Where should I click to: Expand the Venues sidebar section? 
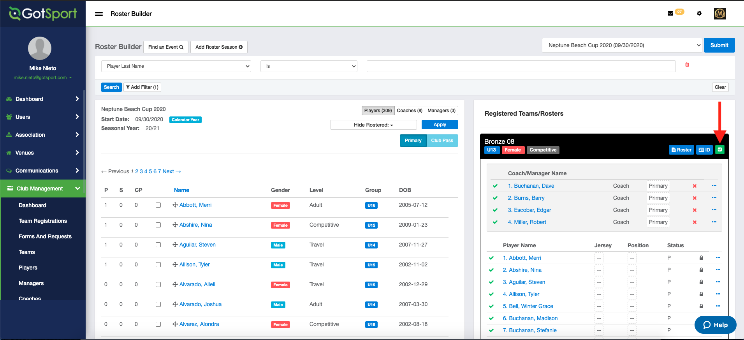point(43,153)
